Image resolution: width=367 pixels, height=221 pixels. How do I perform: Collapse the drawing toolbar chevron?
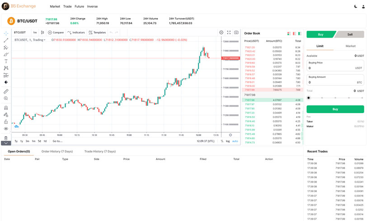[x=6, y=143]
